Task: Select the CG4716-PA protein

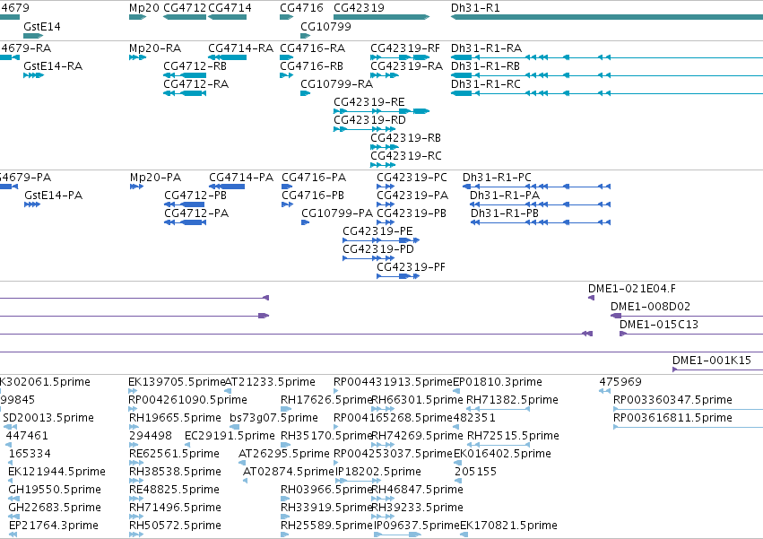Action: (x=314, y=178)
